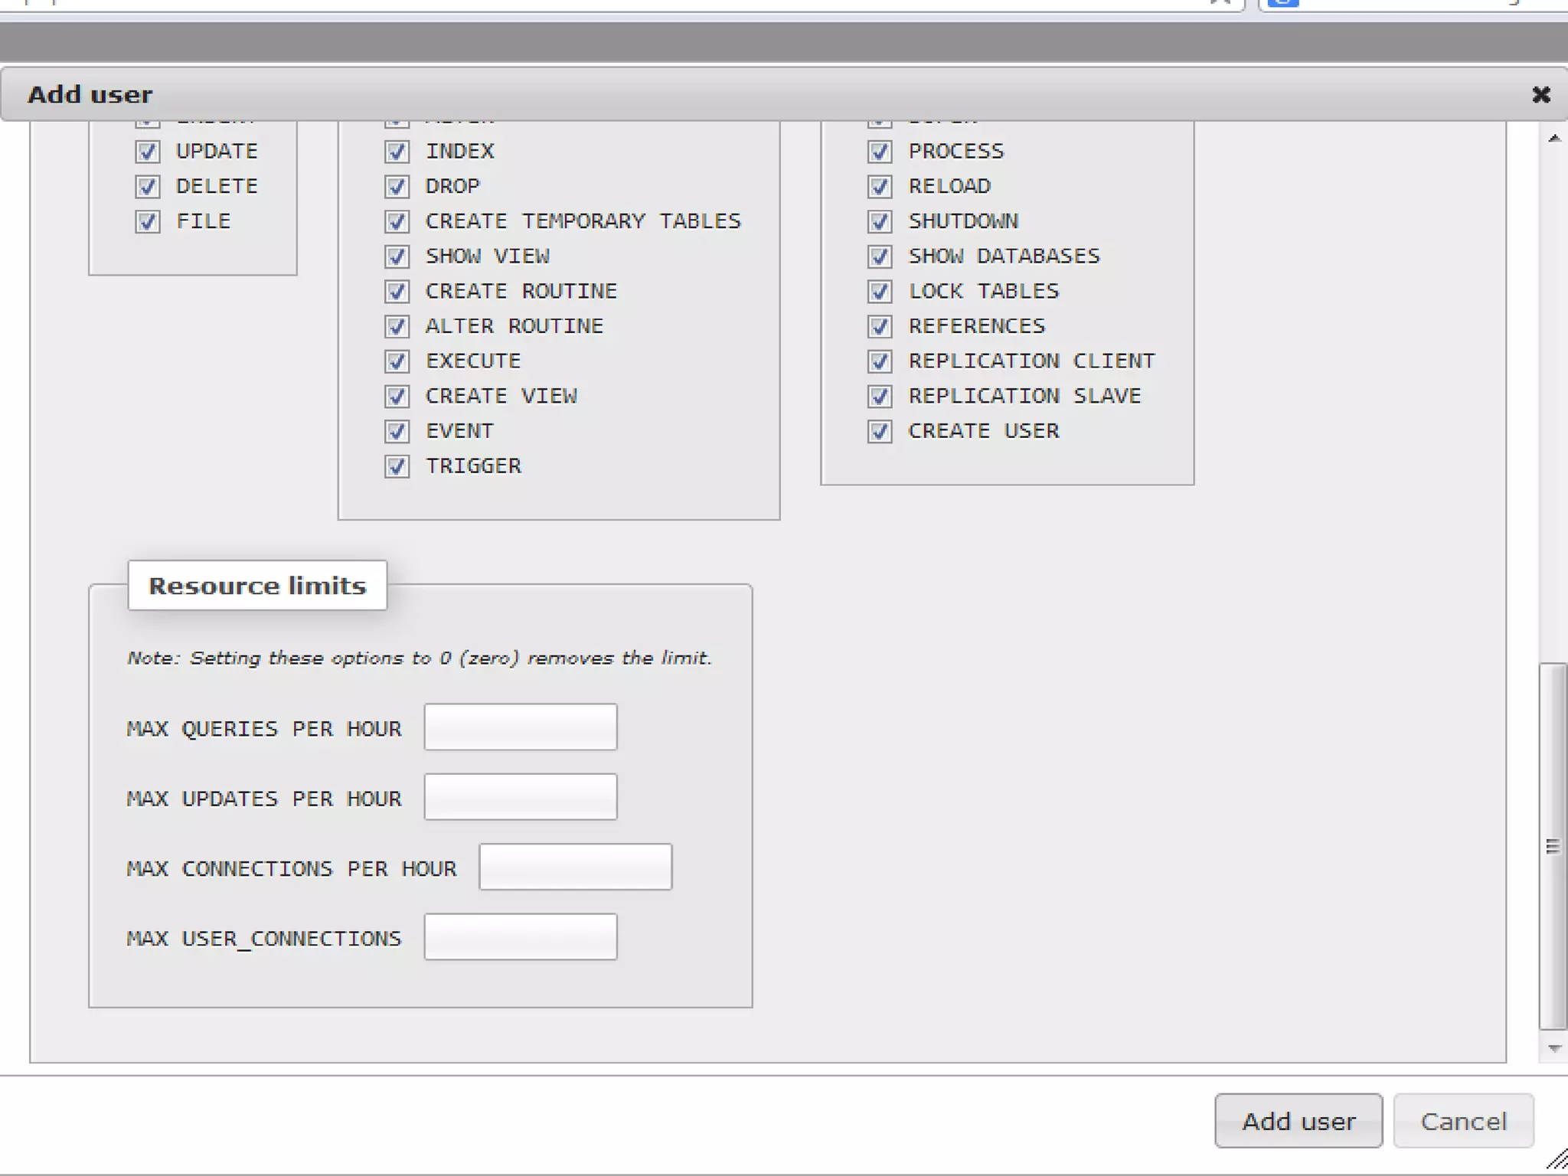Focus the MAX UPDATES PER HOUR input
Screen dimensions: 1568x1176
coord(521,797)
